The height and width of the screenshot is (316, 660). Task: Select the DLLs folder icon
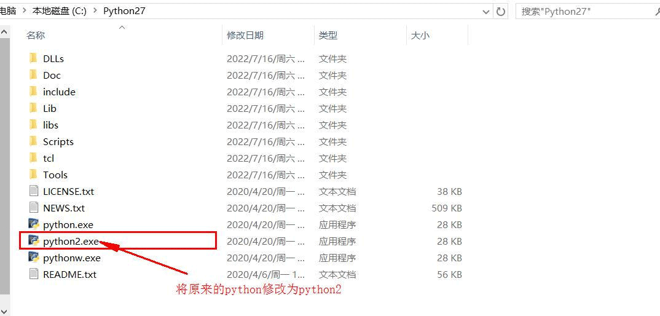(34, 58)
